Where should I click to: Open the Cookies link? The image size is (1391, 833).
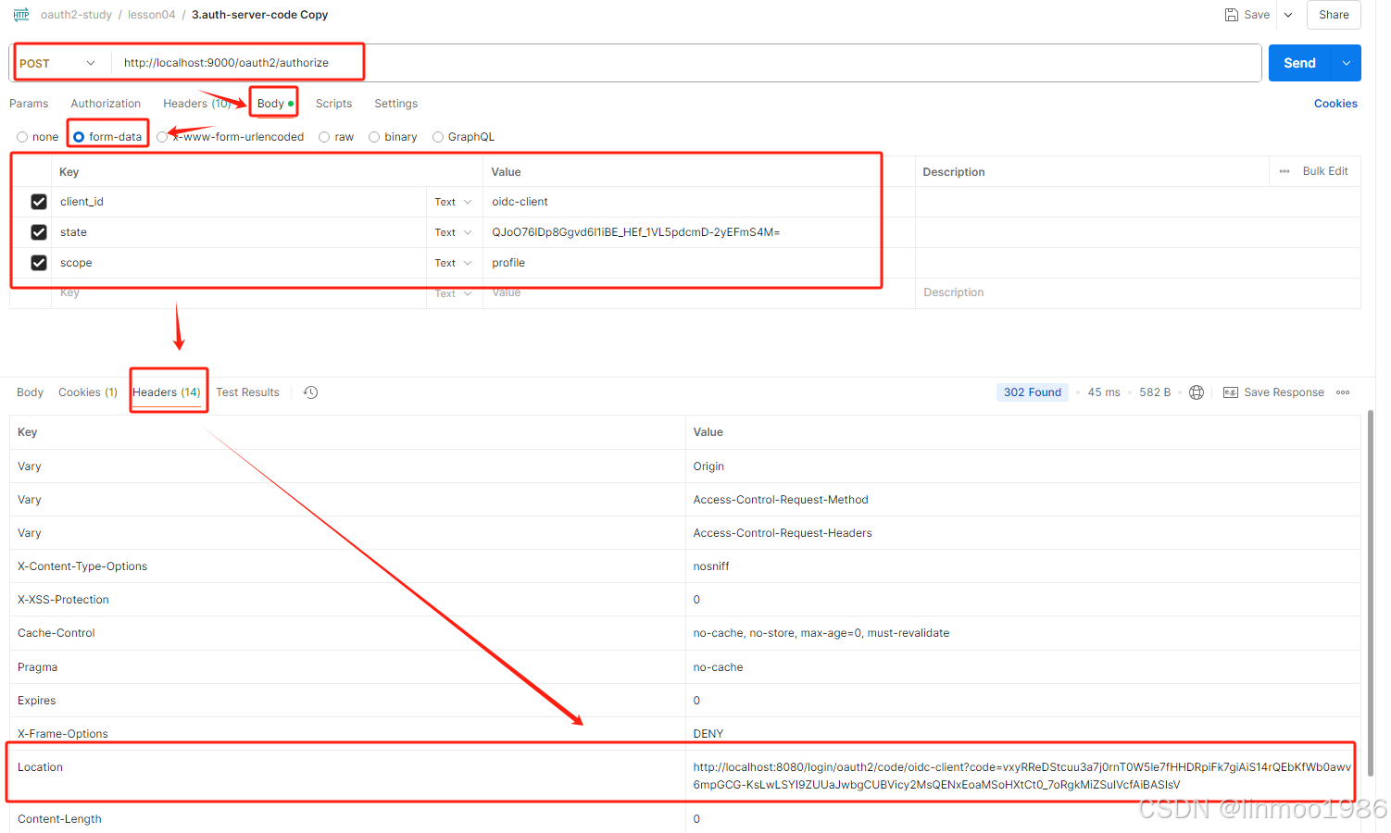click(x=1335, y=104)
